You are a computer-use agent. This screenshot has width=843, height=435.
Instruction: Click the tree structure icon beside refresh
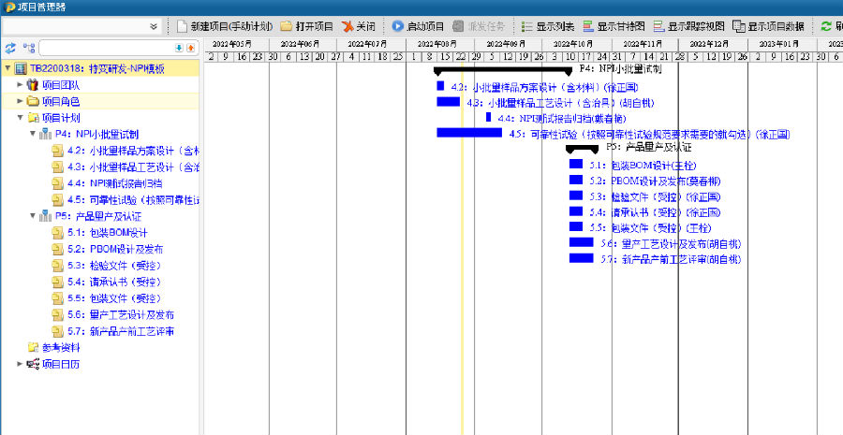[x=29, y=49]
